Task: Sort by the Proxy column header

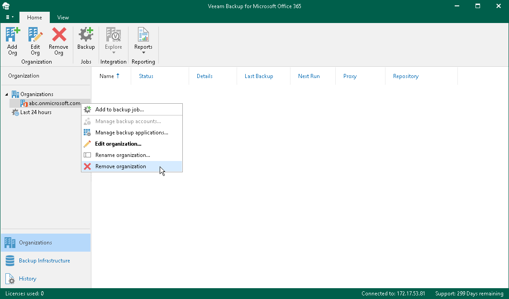Action: point(350,76)
